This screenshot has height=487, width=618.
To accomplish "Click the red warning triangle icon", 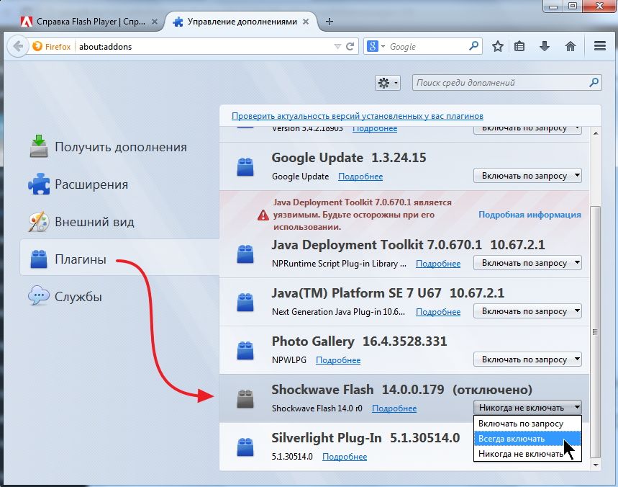I will (263, 215).
